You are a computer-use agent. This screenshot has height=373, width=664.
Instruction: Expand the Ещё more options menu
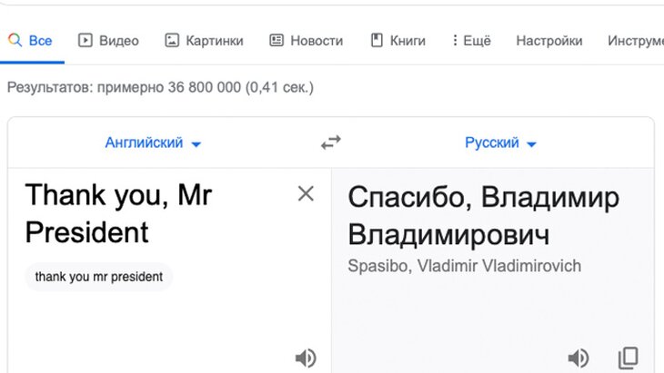click(471, 40)
